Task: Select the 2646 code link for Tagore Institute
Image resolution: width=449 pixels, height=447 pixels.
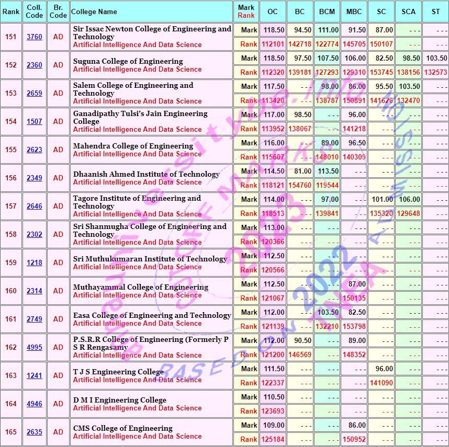Action: (34, 206)
